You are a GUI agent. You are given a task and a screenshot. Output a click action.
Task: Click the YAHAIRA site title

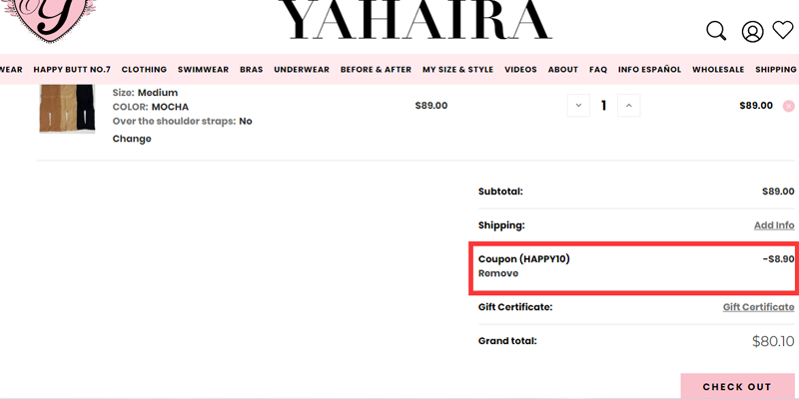click(415, 20)
